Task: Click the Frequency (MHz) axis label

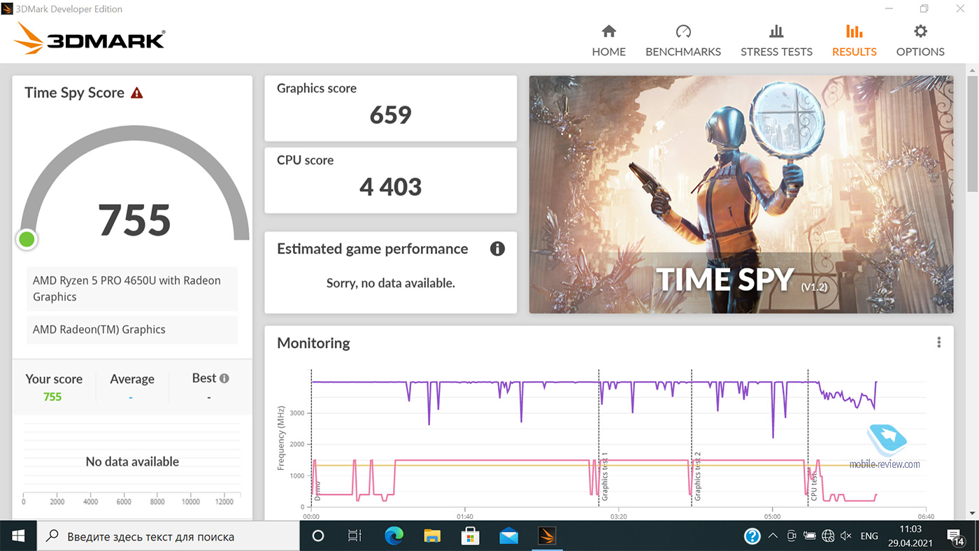Action: coord(280,438)
